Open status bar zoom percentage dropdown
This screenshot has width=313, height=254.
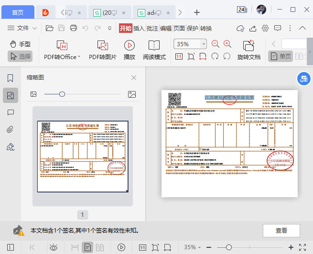pyautogui.click(x=193, y=247)
